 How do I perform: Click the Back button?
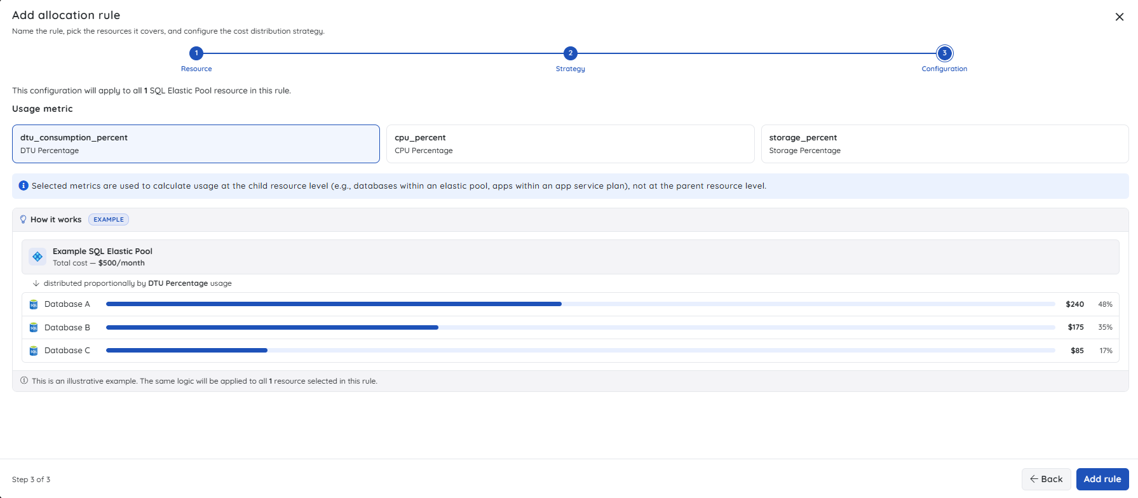(x=1047, y=479)
